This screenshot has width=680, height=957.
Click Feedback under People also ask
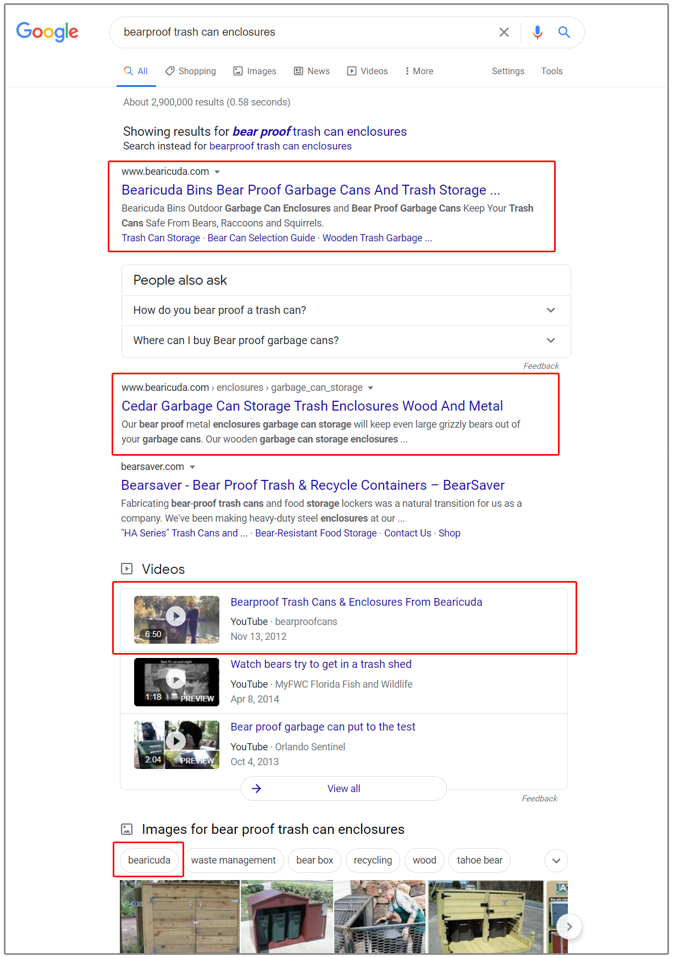(541, 366)
